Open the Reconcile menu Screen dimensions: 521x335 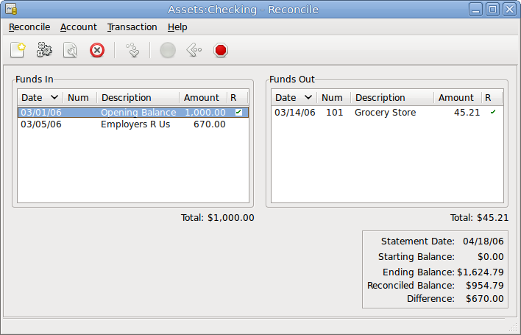point(29,27)
